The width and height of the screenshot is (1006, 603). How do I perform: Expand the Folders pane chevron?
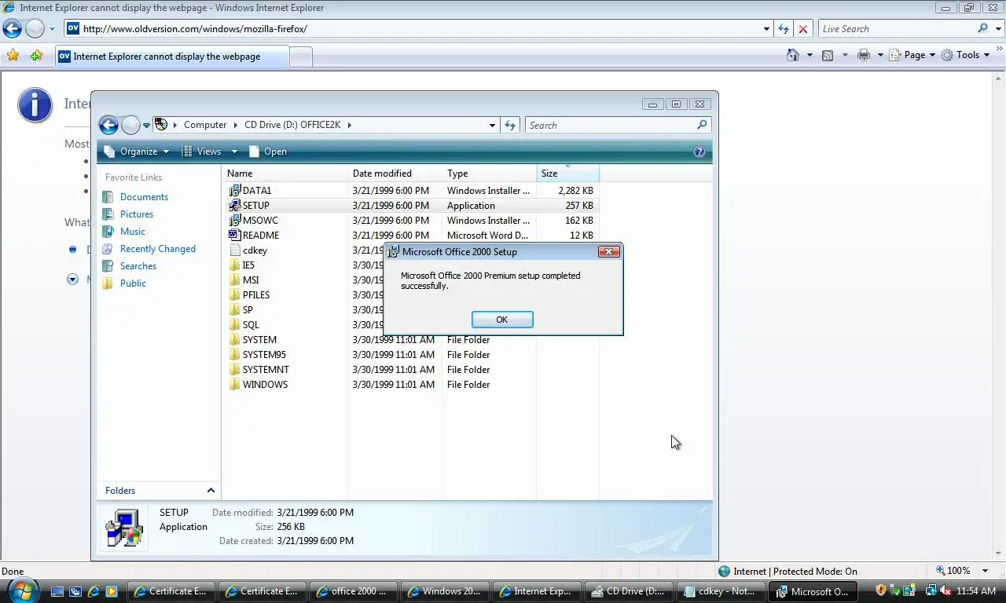(x=211, y=491)
